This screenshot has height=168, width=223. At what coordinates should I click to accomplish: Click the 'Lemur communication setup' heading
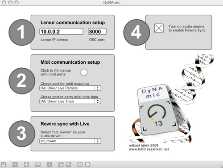(x=73, y=23)
